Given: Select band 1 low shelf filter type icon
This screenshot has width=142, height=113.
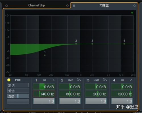Looking at the screenshot, I should [53, 80].
